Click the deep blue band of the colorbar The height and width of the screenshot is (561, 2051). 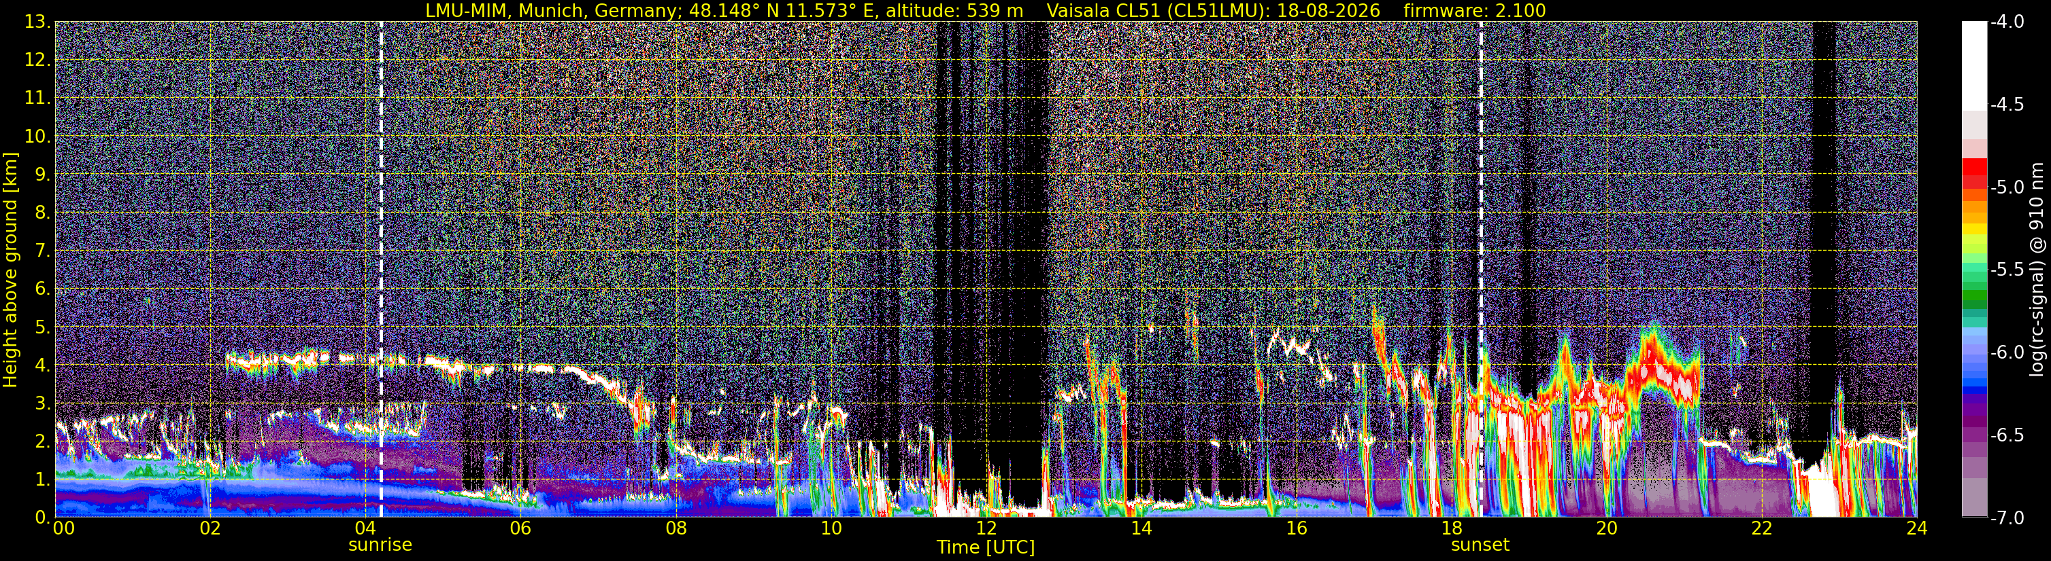pyautogui.click(x=1973, y=388)
